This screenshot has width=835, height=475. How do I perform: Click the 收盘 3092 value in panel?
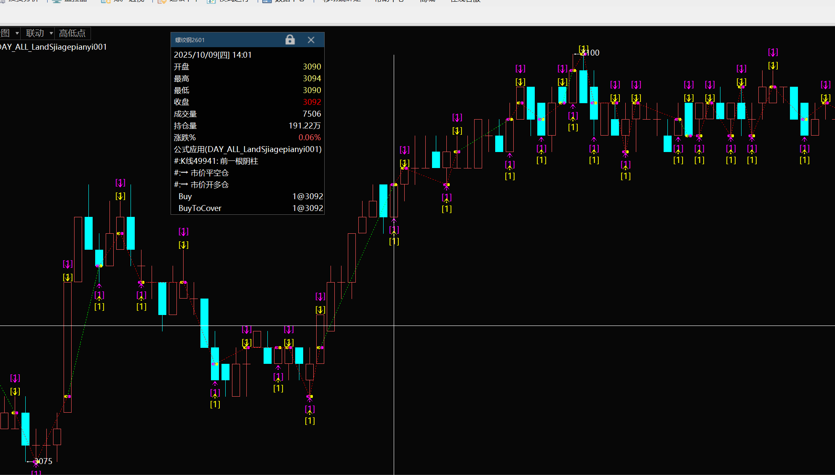[312, 102]
